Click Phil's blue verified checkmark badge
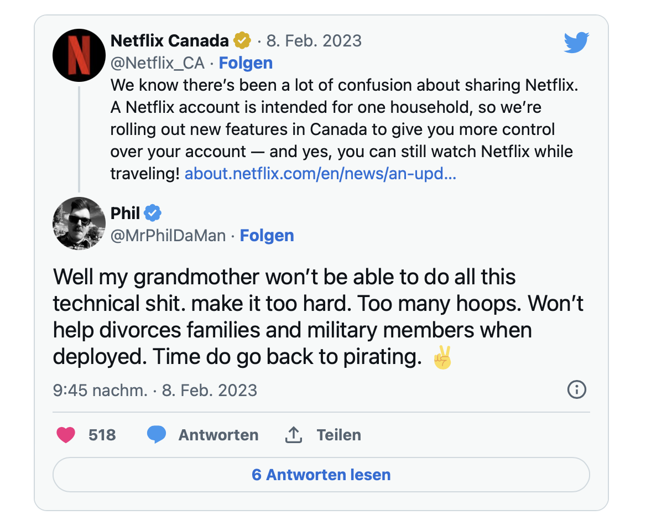646x520 pixels. tap(153, 213)
